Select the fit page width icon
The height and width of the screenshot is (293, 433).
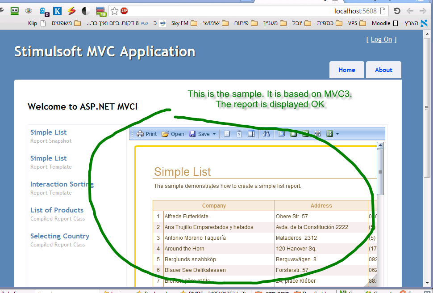click(x=318, y=134)
